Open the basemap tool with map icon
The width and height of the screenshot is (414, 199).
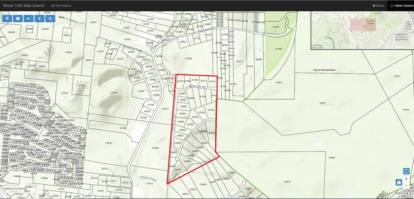[18, 19]
